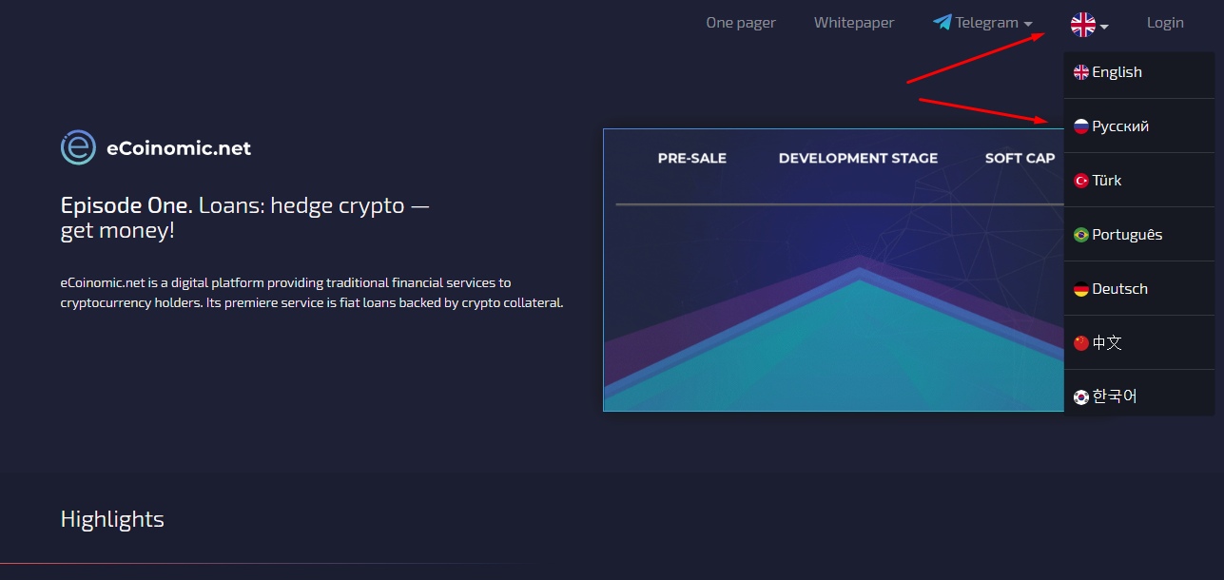This screenshot has height=580, width=1224.
Task: Click the Login button
Action: click(x=1164, y=23)
